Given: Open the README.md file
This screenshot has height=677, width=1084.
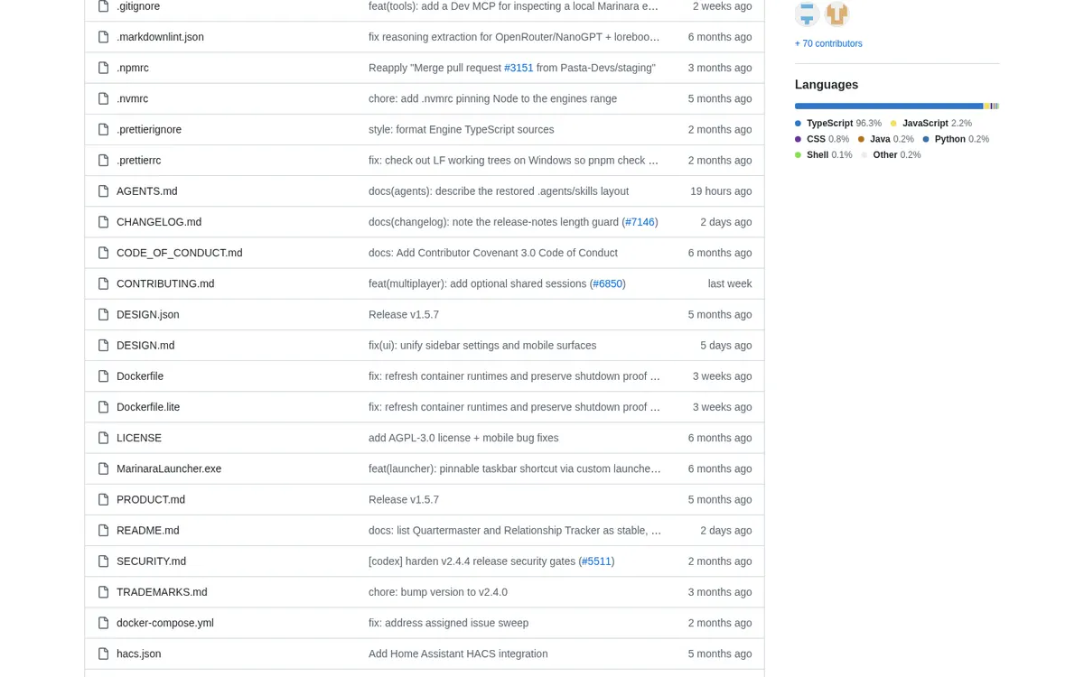Looking at the screenshot, I should point(148,530).
